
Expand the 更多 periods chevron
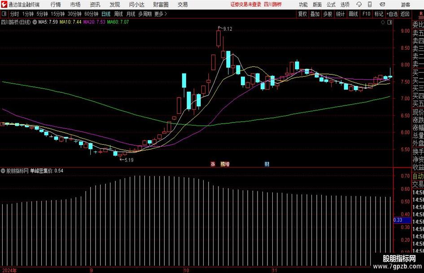161,14
